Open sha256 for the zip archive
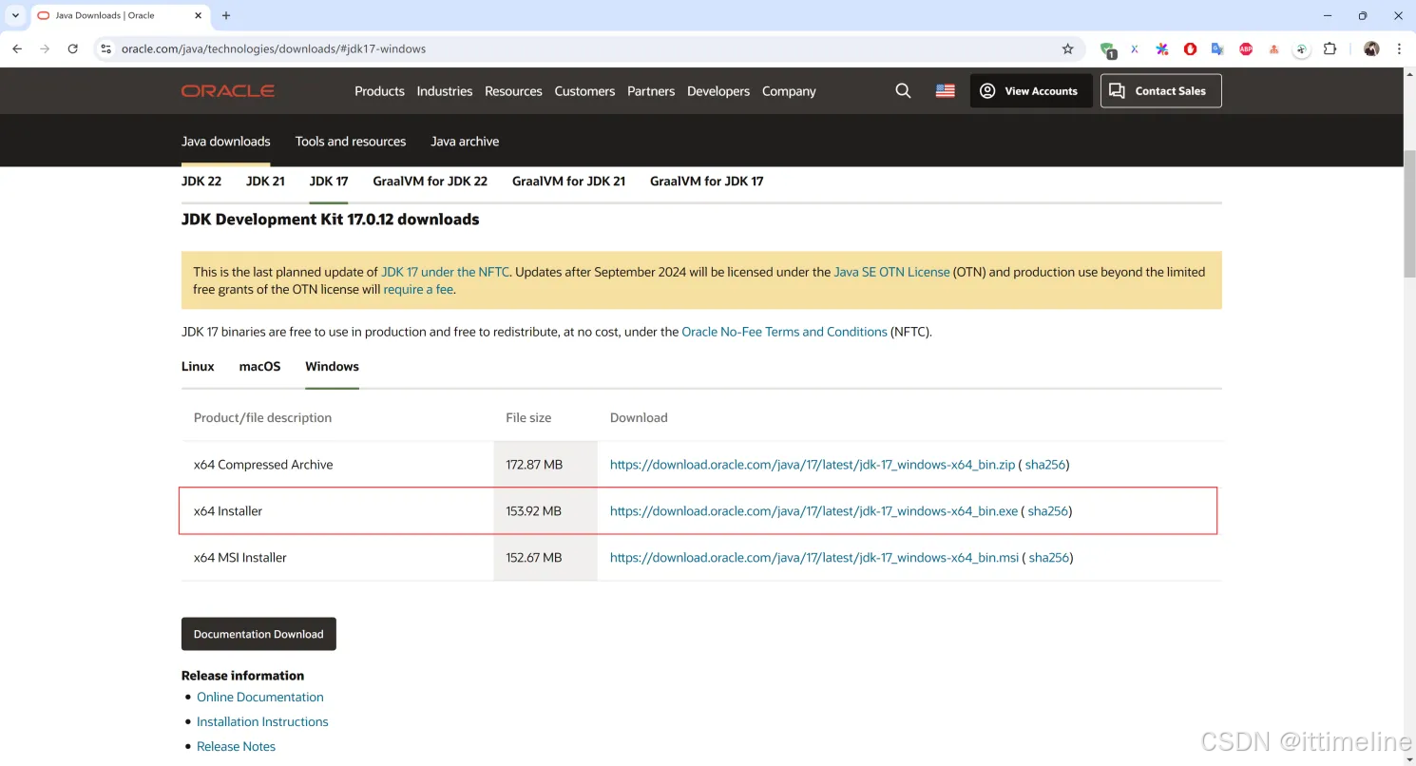The height and width of the screenshot is (766, 1416). (x=1044, y=465)
